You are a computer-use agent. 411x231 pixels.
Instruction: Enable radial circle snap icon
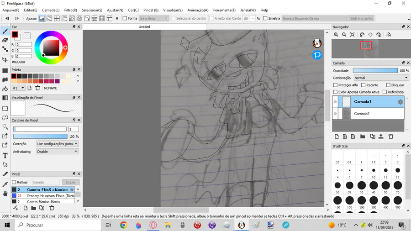[x=79, y=18]
